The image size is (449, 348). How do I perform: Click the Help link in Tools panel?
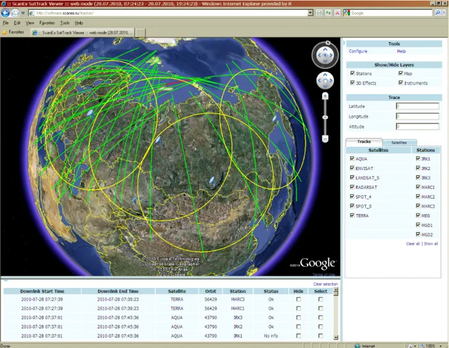pos(401,51)
